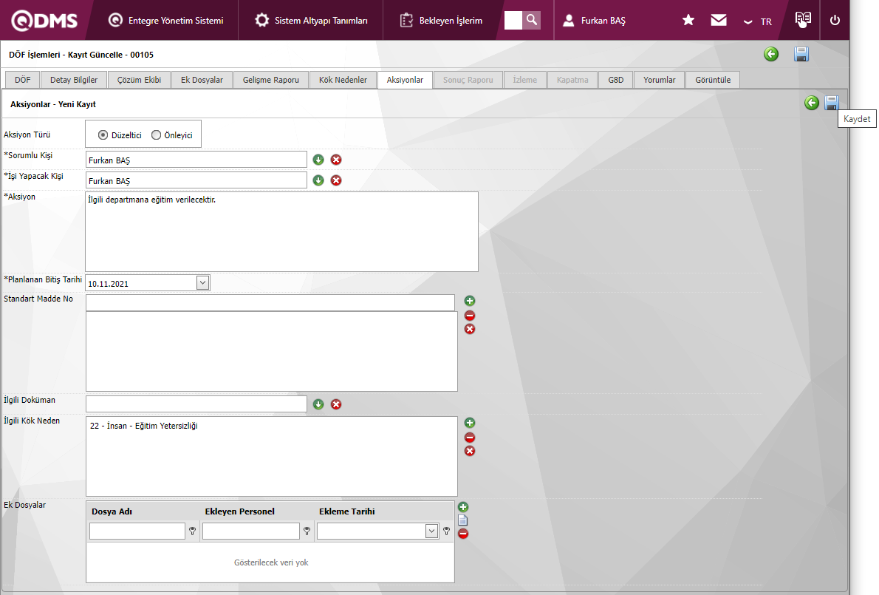Add Standart Madde No with green plus
Viewport: 879px width, 595px height.
coord(470,301)
